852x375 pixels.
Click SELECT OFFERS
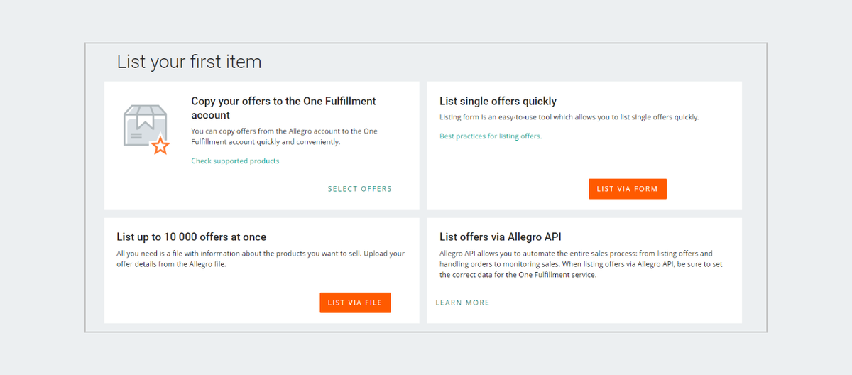click(x=360, y=189)
